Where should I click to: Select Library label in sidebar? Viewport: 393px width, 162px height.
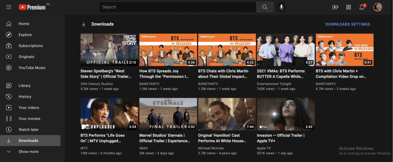pos(24,86)
